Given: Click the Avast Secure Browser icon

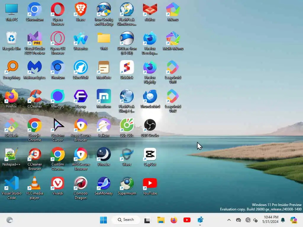Looking at the screenshot, I should (x=80, y=130).
